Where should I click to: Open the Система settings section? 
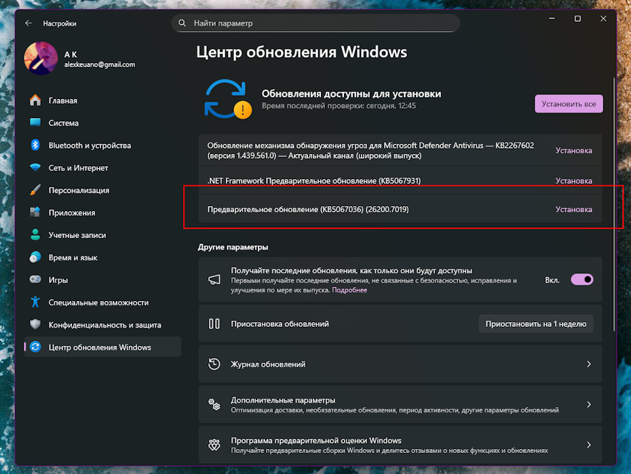click(x=64, y=123)
